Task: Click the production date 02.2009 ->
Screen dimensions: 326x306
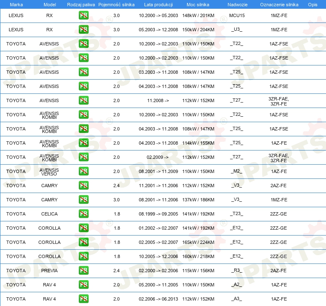Action: 158,157
